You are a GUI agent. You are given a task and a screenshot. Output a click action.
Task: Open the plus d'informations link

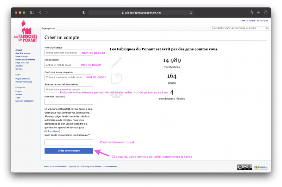point(82,128)
